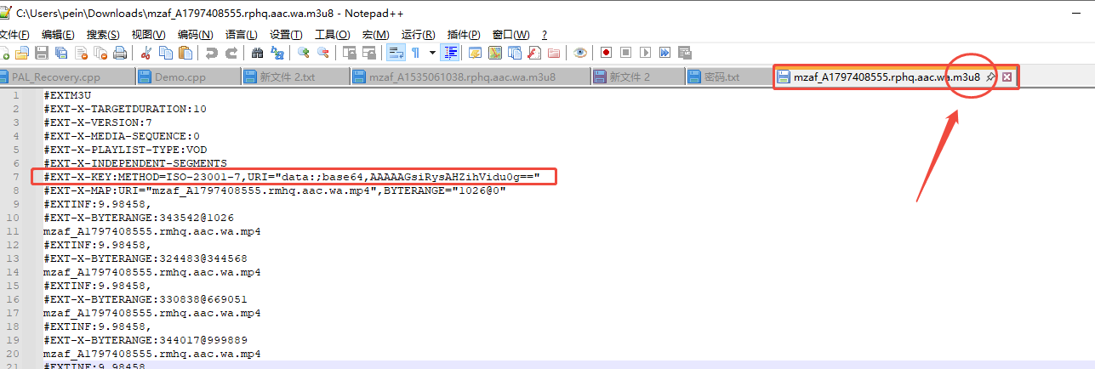
Task: Start macro recording with red dot icon
Action: click(x=606, y=53)
